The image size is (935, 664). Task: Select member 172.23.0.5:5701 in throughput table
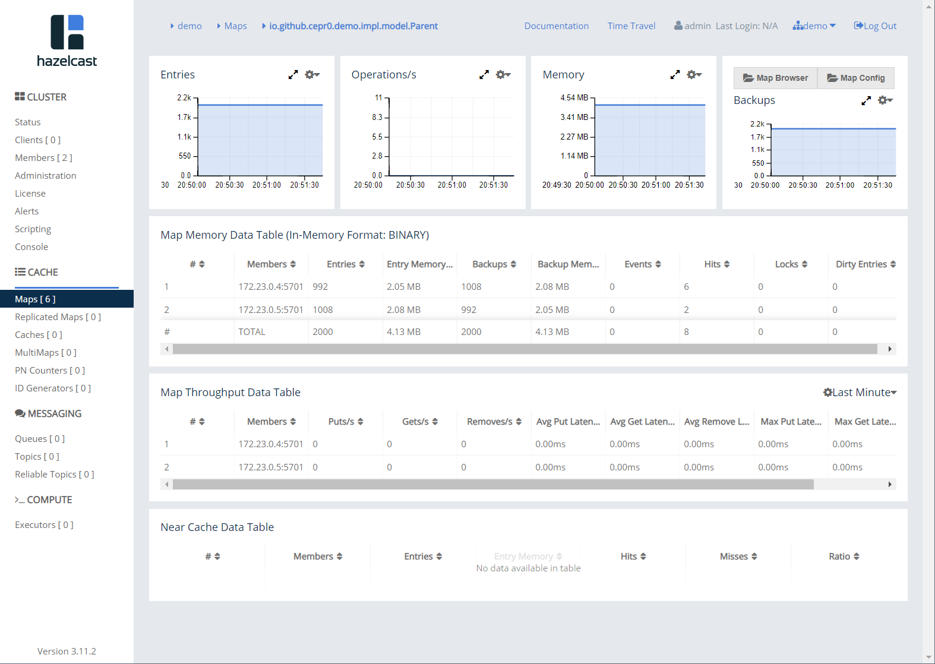click(x=271, y=467)
